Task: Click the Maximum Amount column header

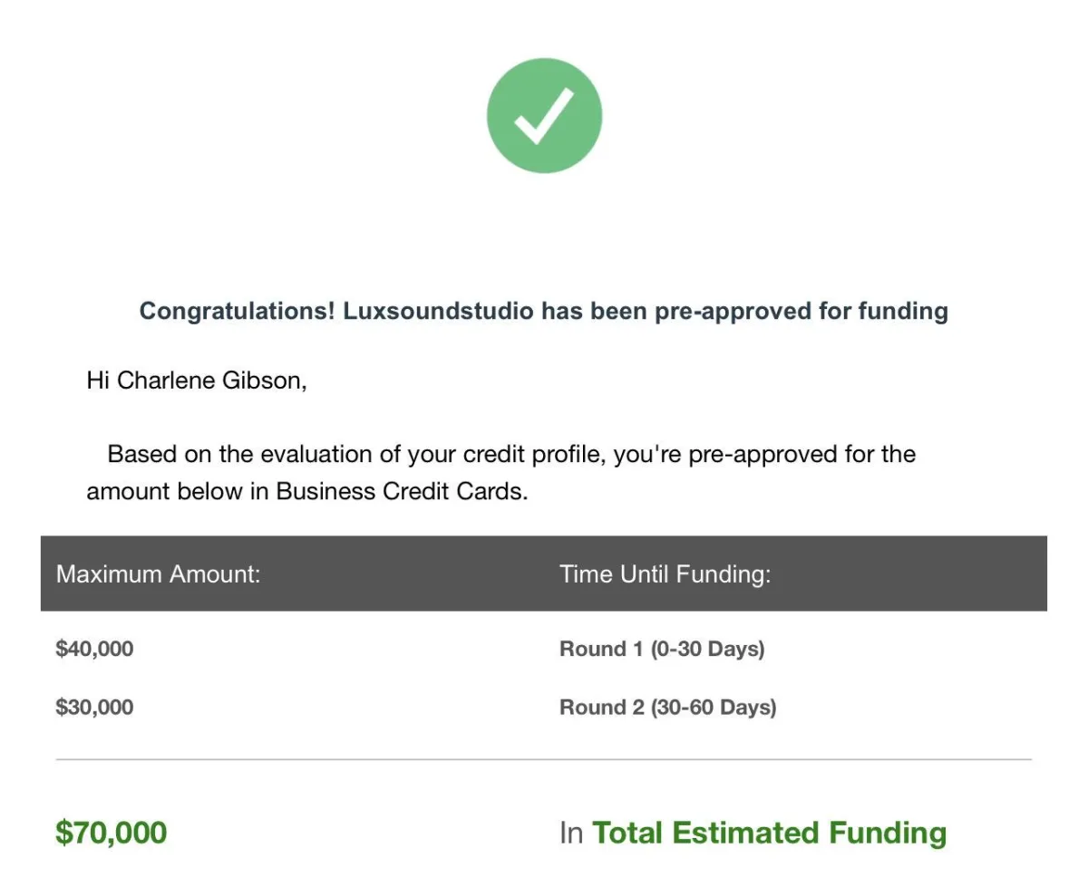Action: (x=158, y=574)
